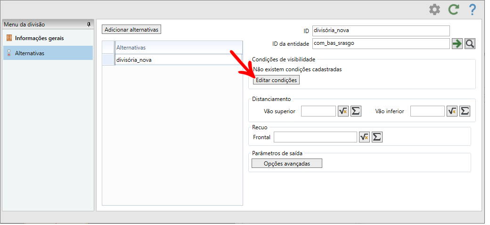The width and height of the screenshot is (490, 225).
Task: Click the green arrow beside ID da entidade
Action: [457, 44]
